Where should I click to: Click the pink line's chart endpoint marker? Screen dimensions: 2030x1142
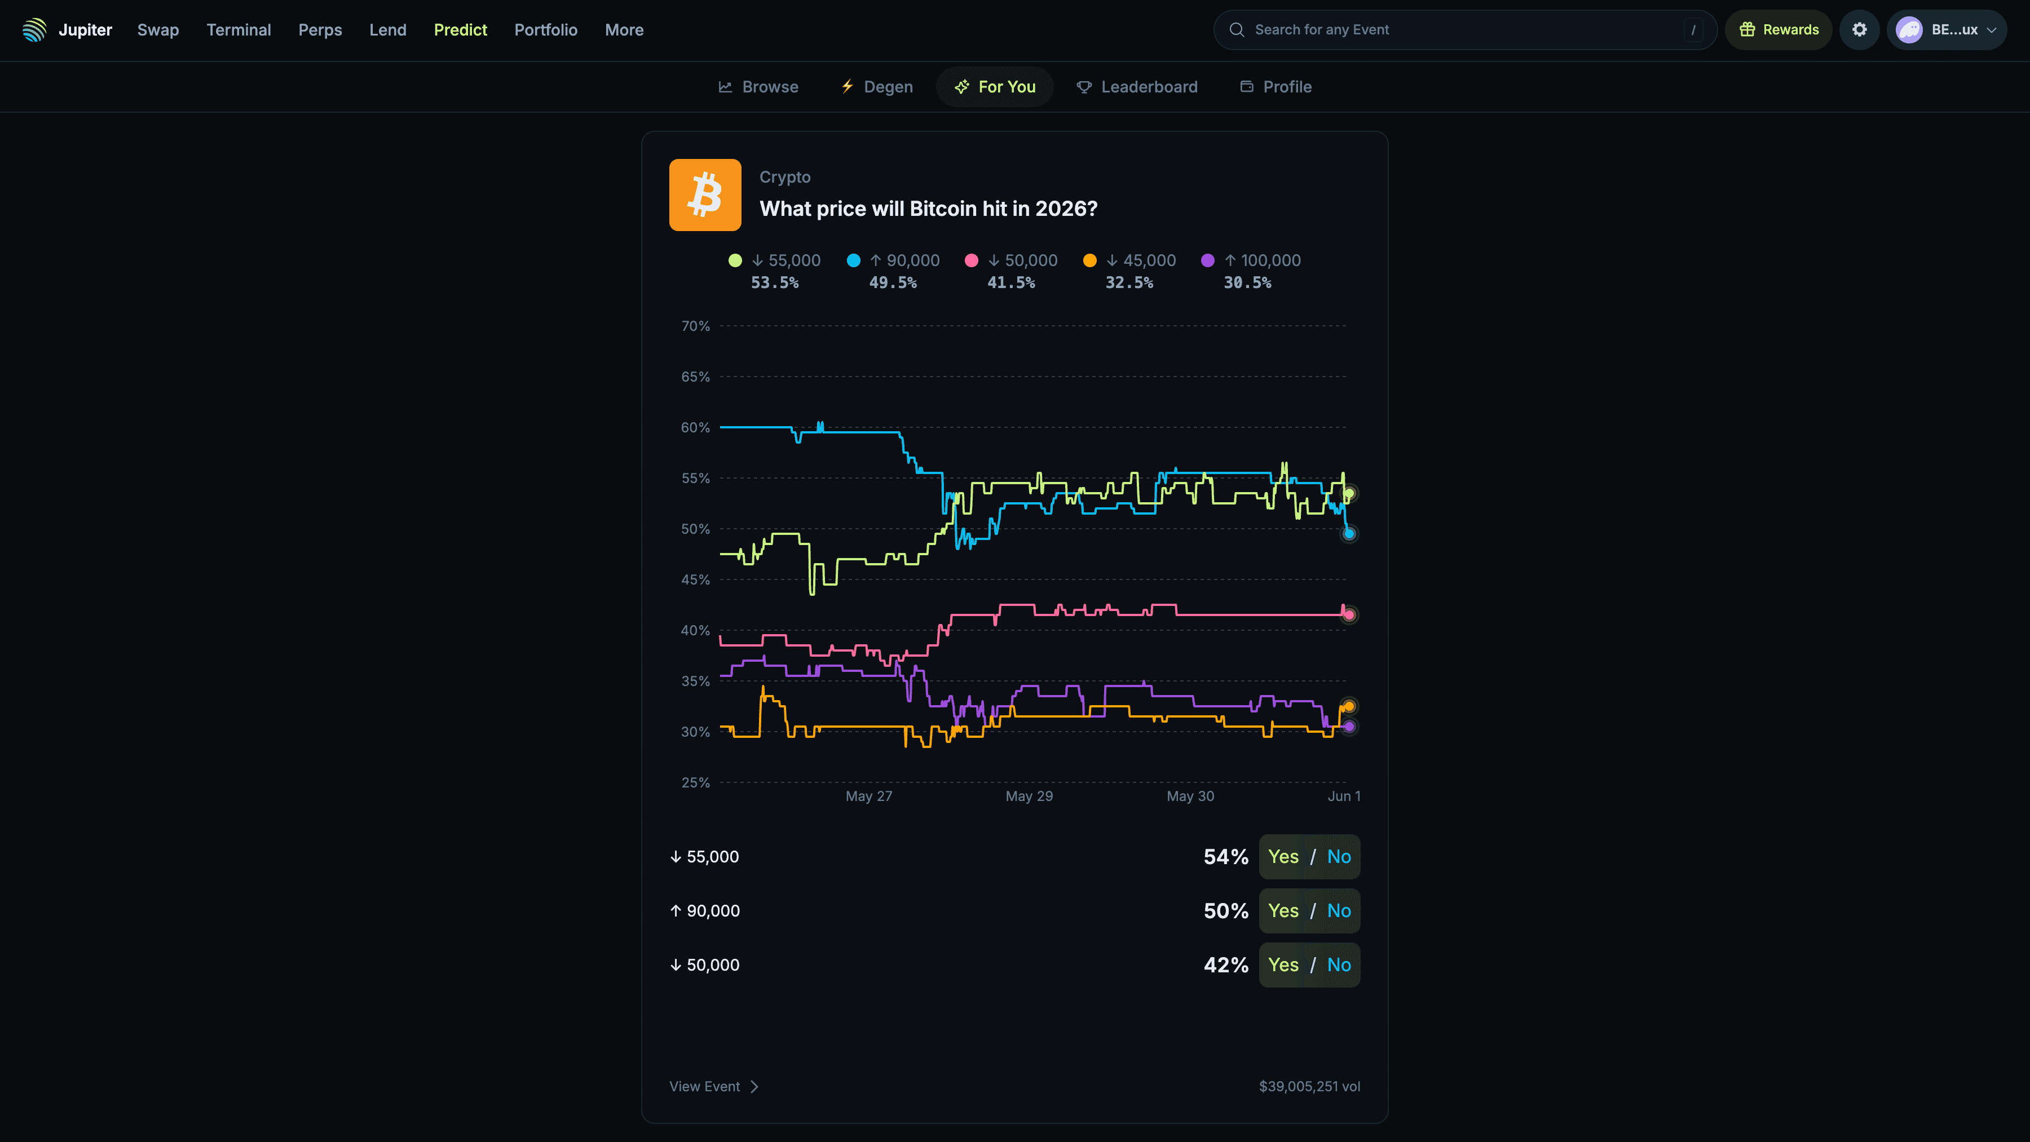pos(1349,615)
